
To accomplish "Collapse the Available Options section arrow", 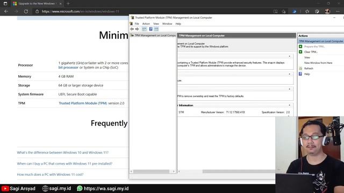I will [x=289, y=89].
